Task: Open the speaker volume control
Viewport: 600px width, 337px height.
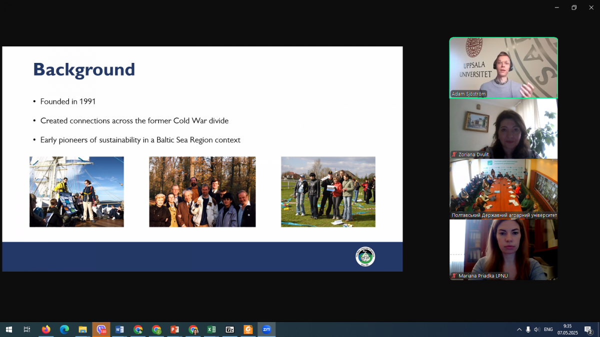Action: coord(537,330)
